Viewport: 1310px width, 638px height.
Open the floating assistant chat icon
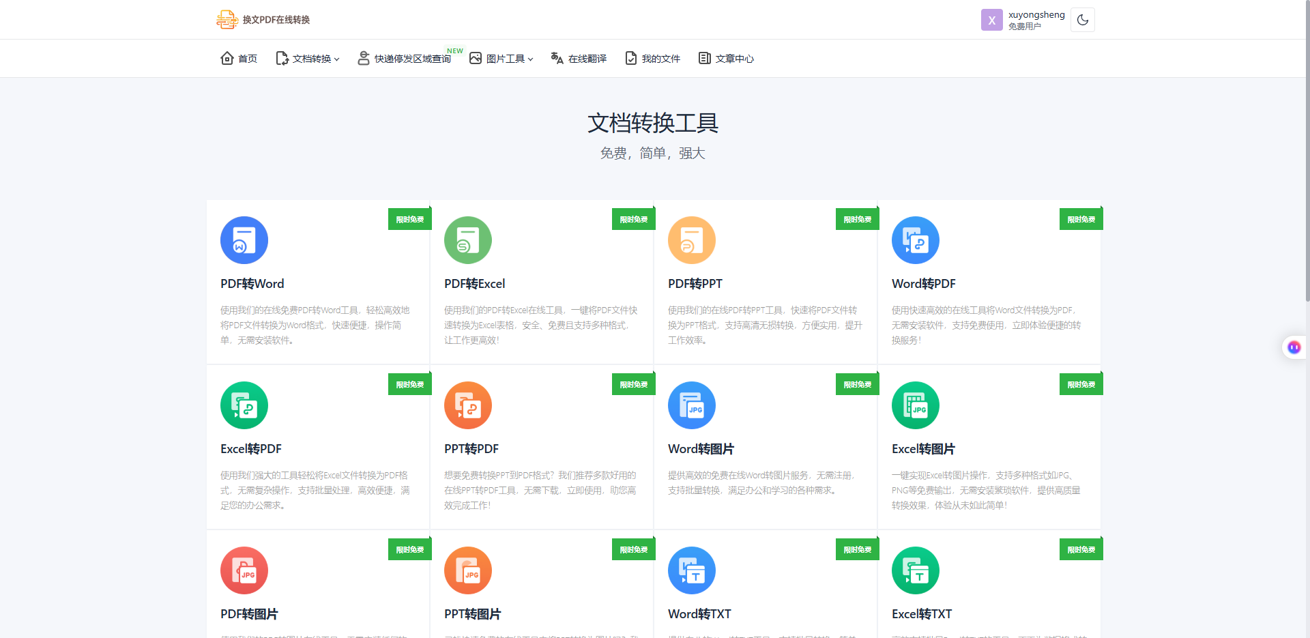(1294, 347)
